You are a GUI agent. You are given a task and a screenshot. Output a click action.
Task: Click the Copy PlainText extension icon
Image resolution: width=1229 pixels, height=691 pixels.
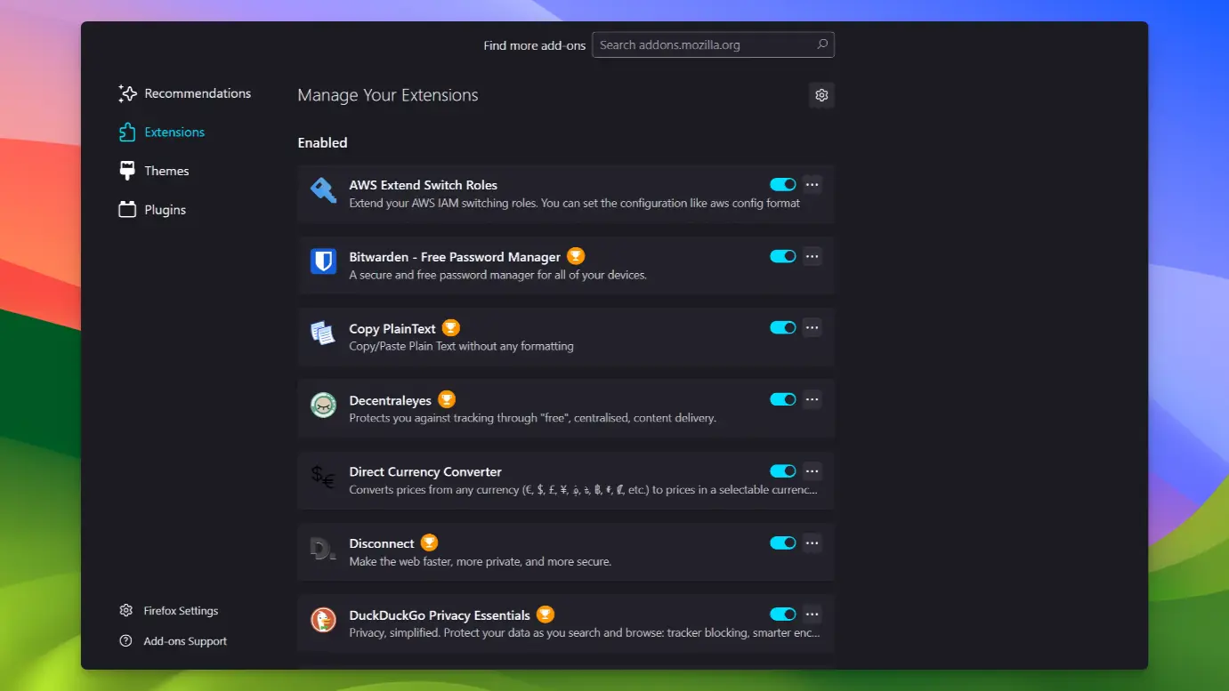point(322,333)
